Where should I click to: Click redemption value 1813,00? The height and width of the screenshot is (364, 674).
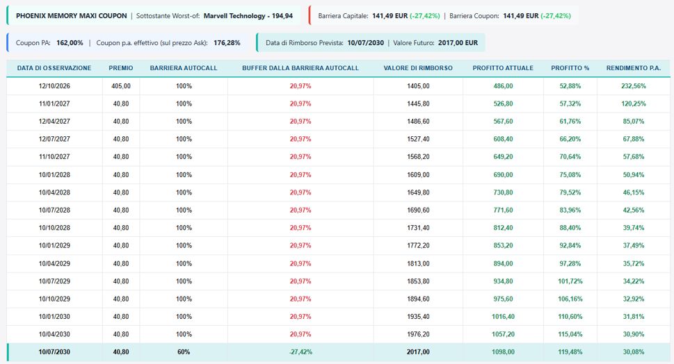pyautogui.click(x=418, y=263)
